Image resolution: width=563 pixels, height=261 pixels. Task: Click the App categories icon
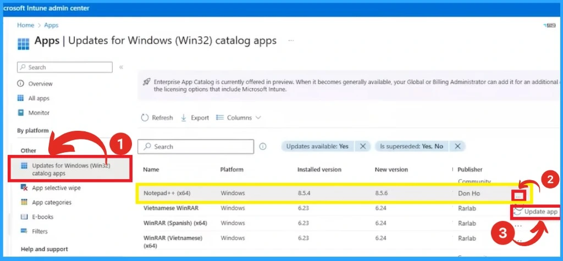[x=24, y=203]
